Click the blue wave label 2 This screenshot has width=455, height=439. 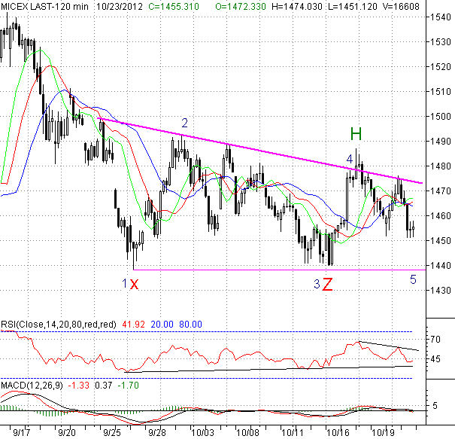tap(184, 123)
